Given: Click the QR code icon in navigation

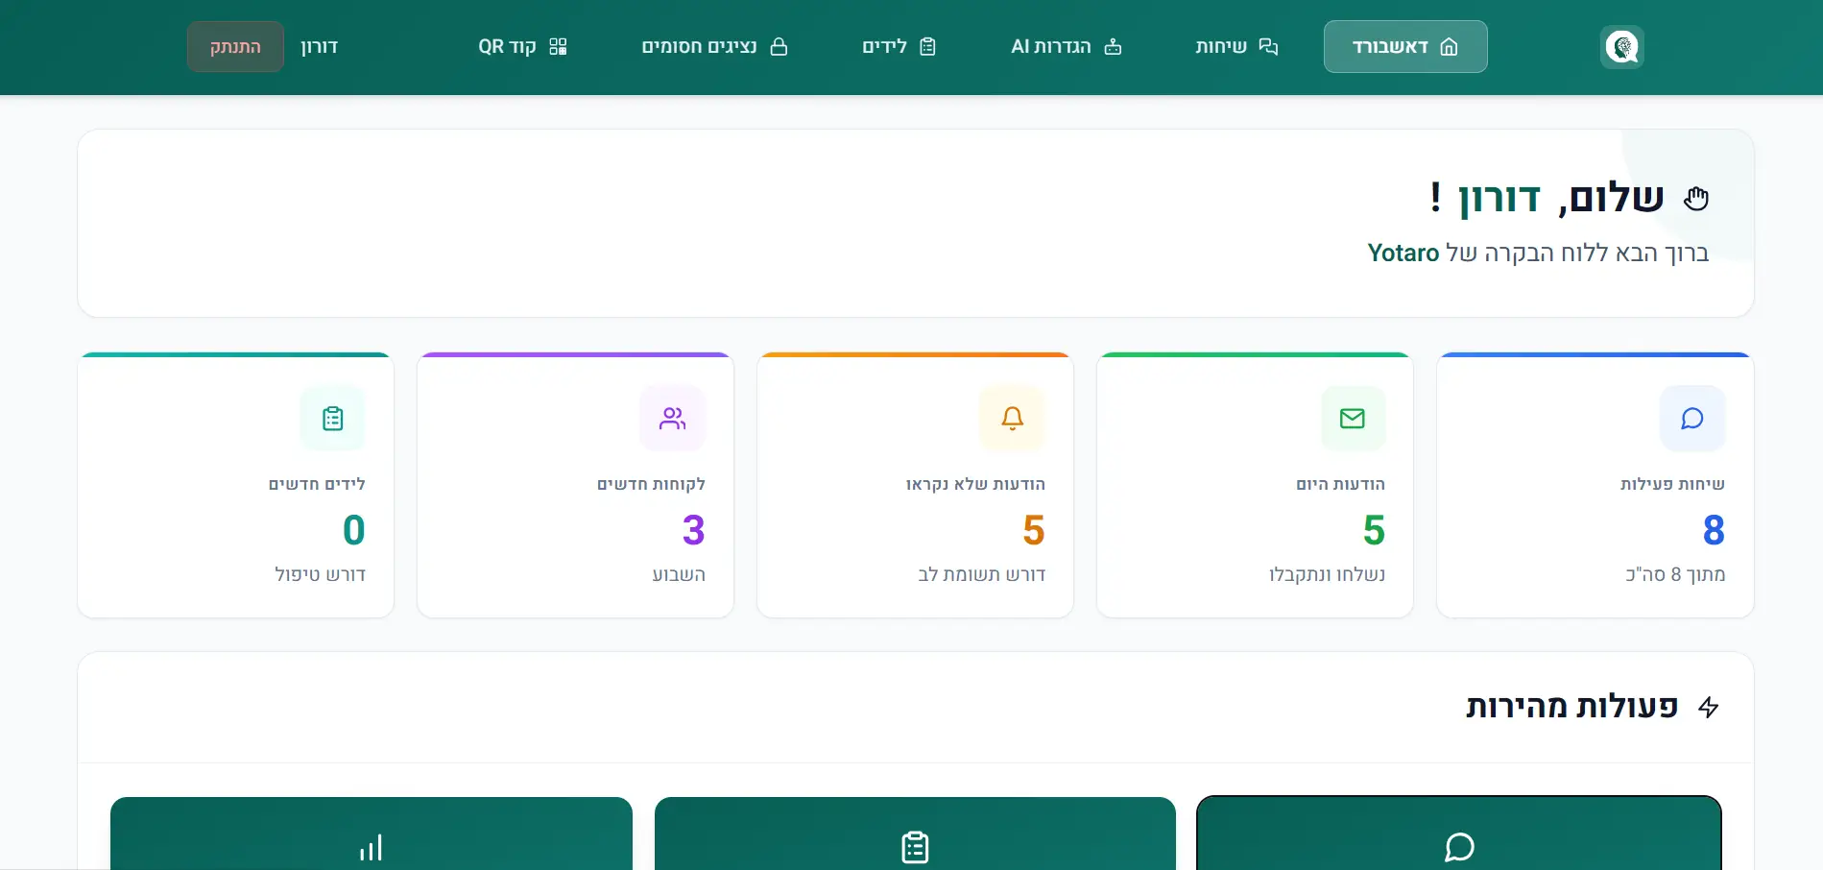Looking at the screenshot, I should point(557,45).
